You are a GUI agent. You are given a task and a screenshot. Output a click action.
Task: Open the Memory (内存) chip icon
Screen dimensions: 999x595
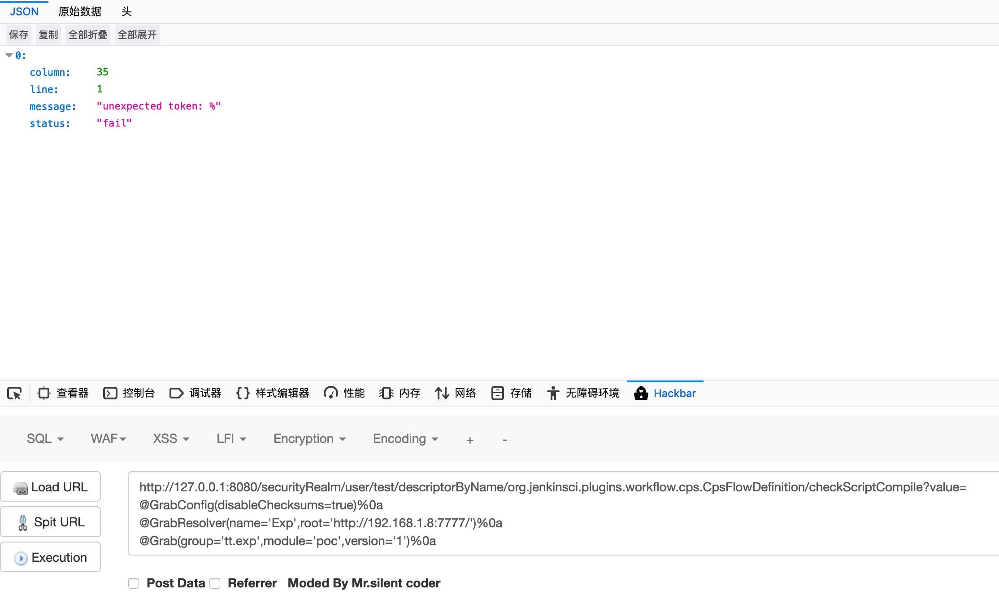click(386, 394)
